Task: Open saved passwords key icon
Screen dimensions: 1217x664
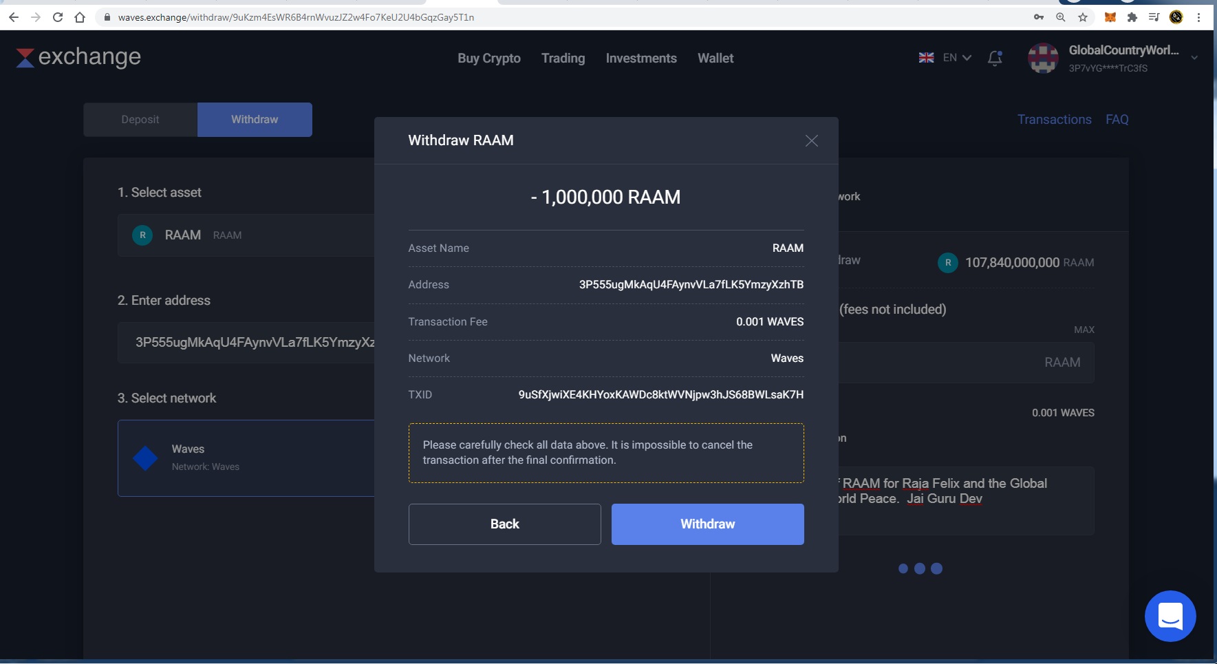Action: pyautogui.click(x=1039, y=17)
